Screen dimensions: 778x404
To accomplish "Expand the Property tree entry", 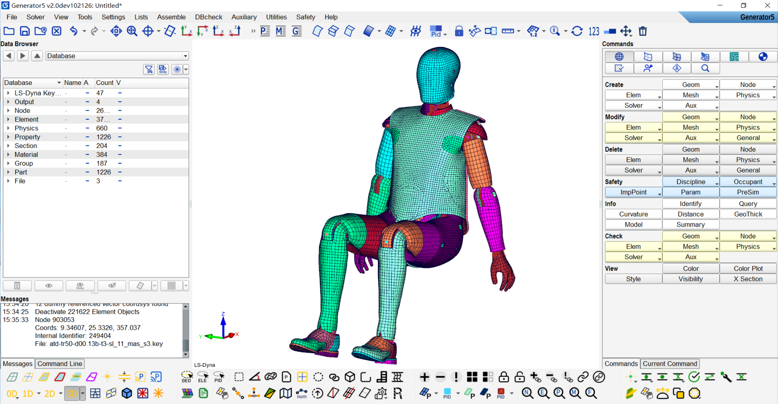I will pos(8,137).
